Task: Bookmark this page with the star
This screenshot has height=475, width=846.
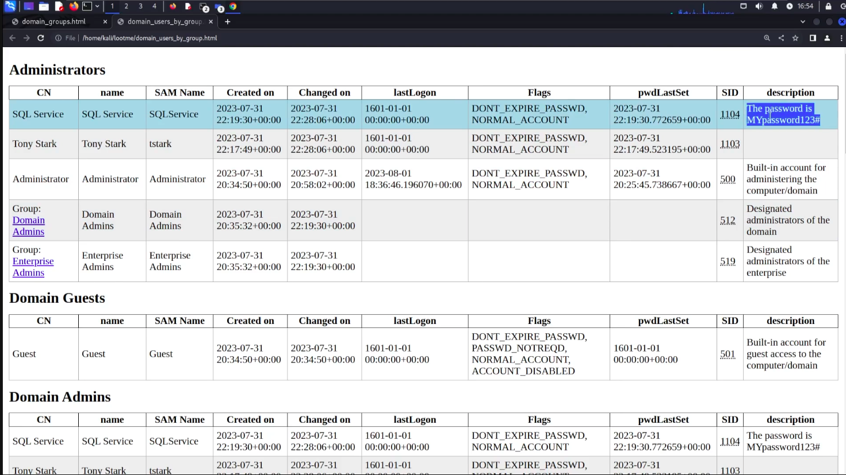Action: 795,38
